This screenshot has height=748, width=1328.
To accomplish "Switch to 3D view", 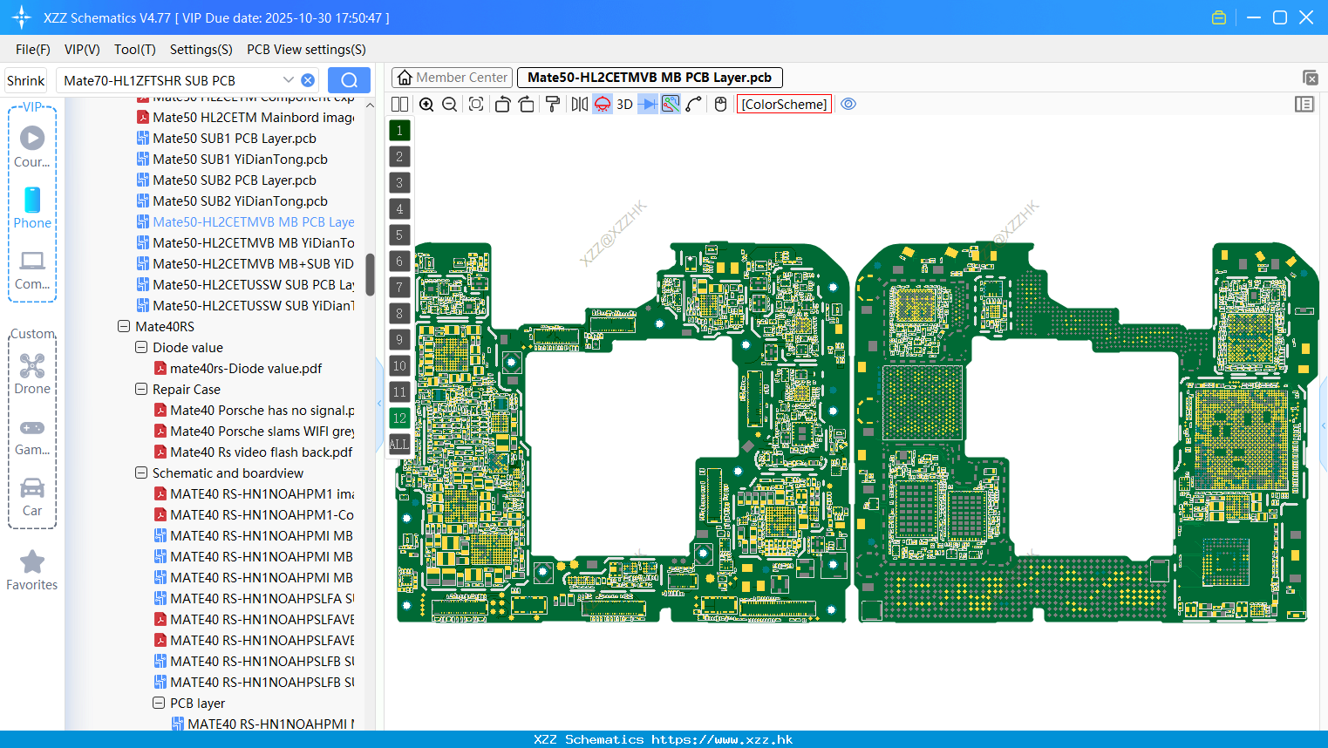I will tap(624, 105).
